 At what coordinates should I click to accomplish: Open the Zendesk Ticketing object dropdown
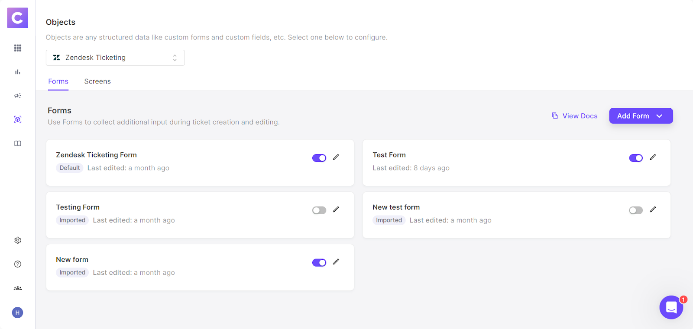pyautogui.click(x=115, y=58)
